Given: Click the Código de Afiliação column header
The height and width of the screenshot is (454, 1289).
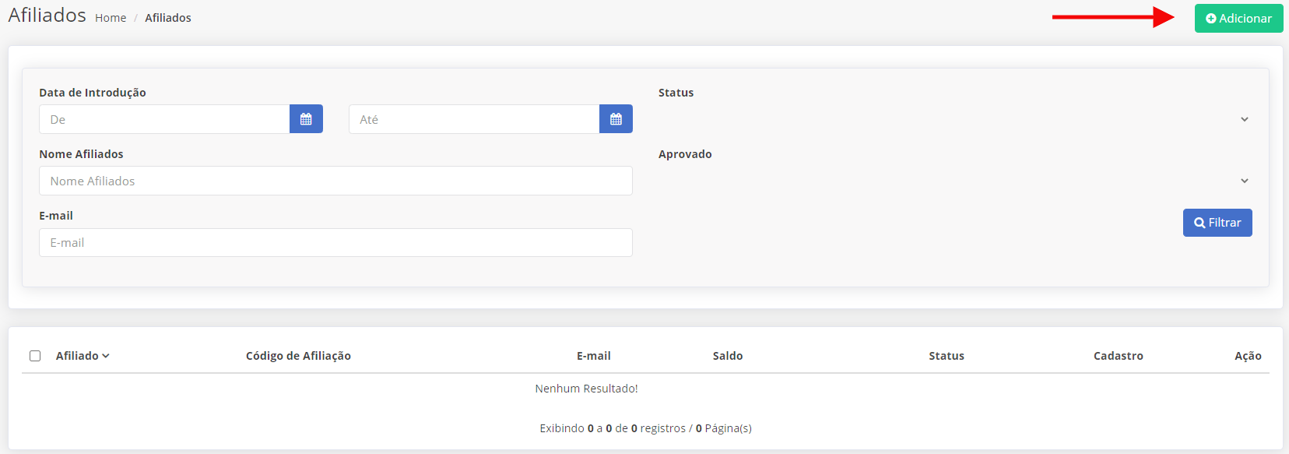Looking at the screenshot, I should (x=298, y=356).
